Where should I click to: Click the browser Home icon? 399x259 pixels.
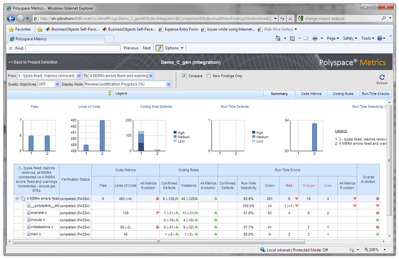click(x=278, y=38)
